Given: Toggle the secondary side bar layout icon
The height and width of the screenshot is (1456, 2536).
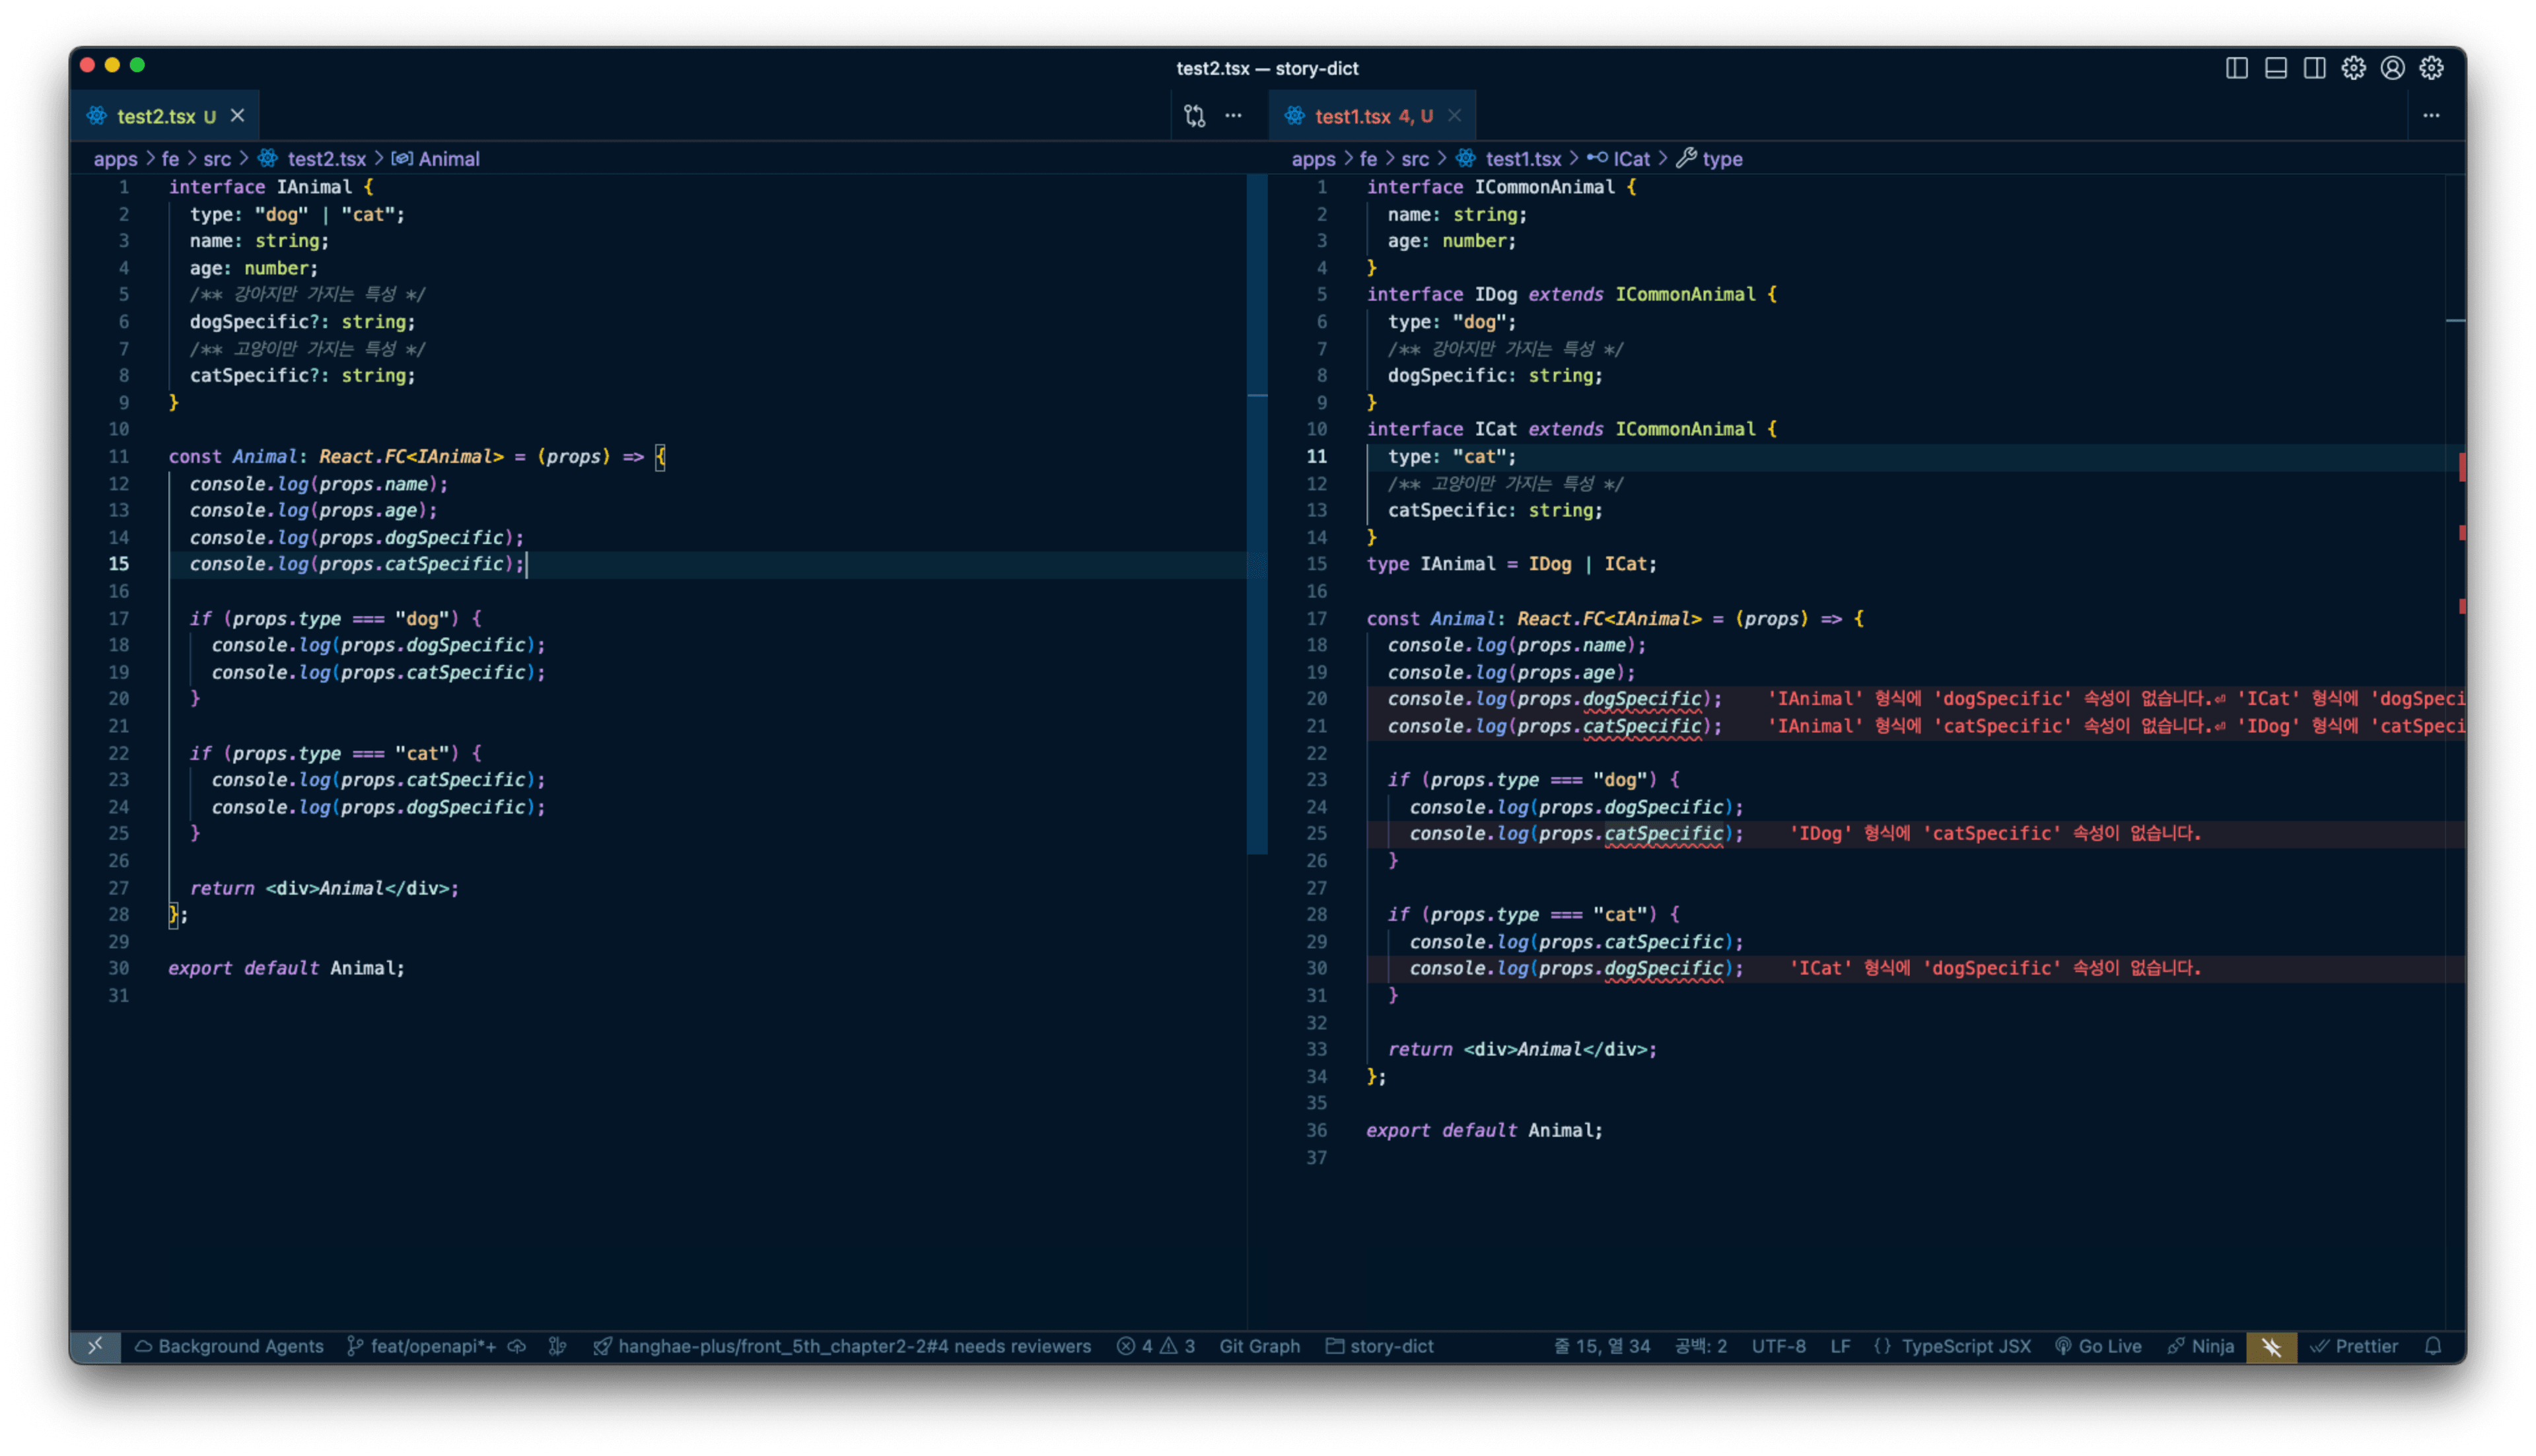Looking at the screenshot, I should (2315, 68).
